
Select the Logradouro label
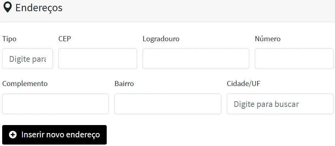point(161,39)
